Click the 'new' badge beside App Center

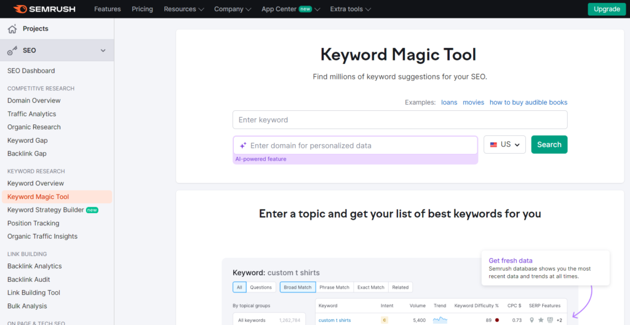tap(305, 9)
